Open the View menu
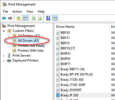The width and height of the screenshot is (115, 100). [30, 12]
